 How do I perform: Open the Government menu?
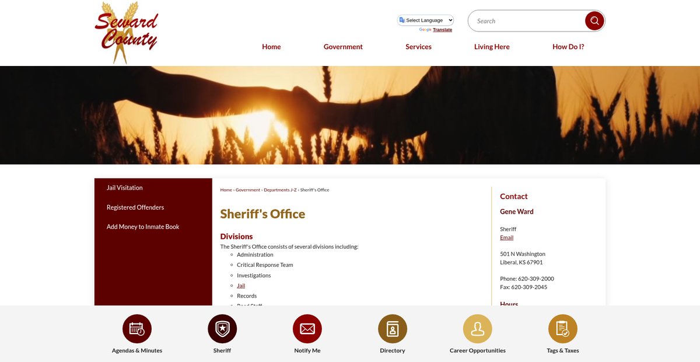click(343, 47)
